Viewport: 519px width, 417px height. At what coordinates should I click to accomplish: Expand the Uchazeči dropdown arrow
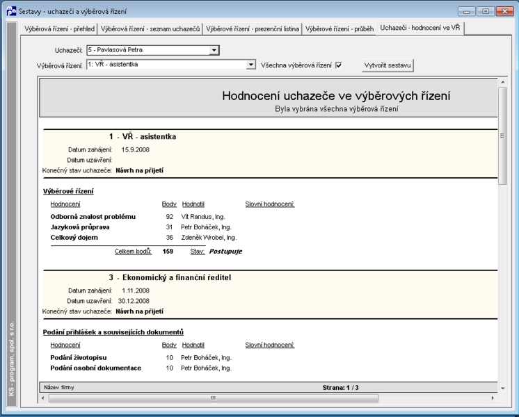pos(214,50)
